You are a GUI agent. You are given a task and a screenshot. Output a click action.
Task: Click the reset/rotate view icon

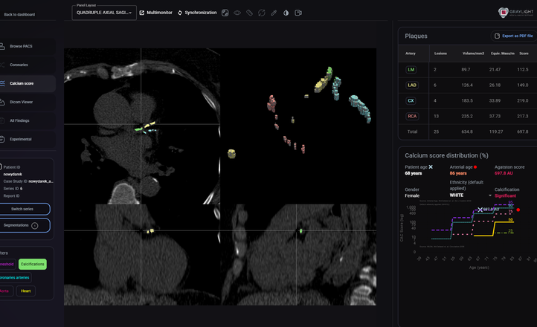(x=262, y=13)
